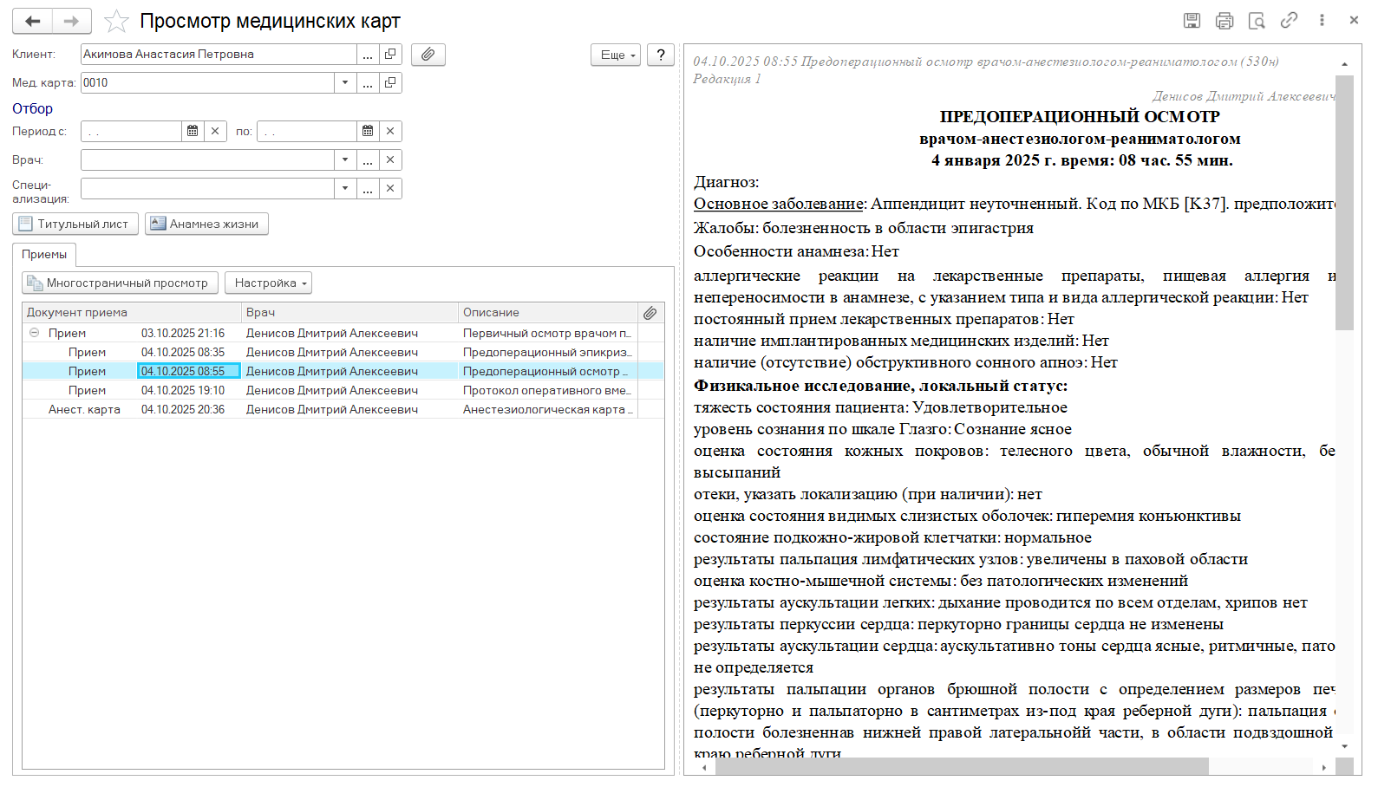
Task: Open Анамнез жизни
Action: pos(206,224)
